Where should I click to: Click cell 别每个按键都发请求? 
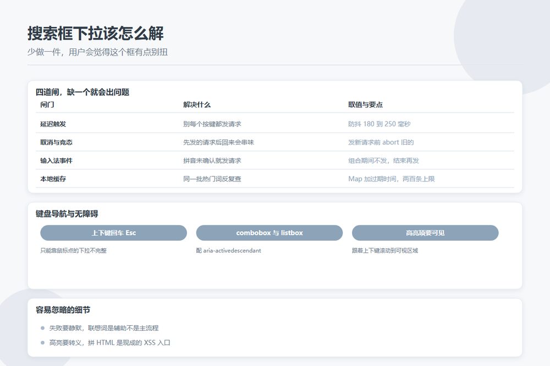click(x=212, y=124)
